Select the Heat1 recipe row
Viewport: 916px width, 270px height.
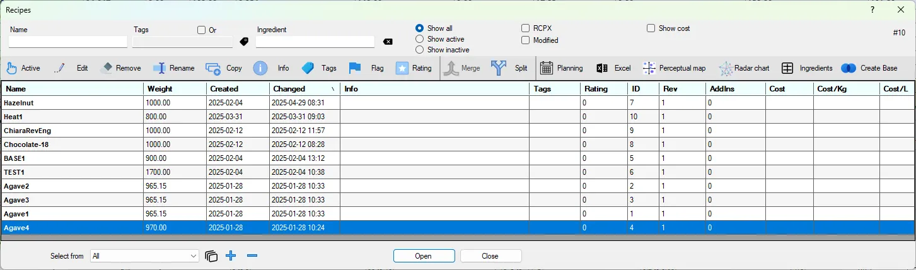click(458, 117)
